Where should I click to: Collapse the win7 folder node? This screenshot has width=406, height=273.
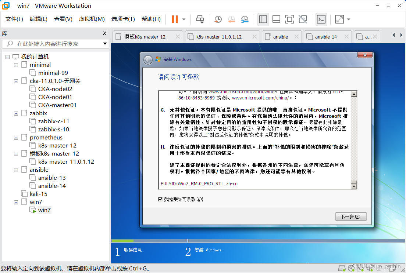point(16,202)
